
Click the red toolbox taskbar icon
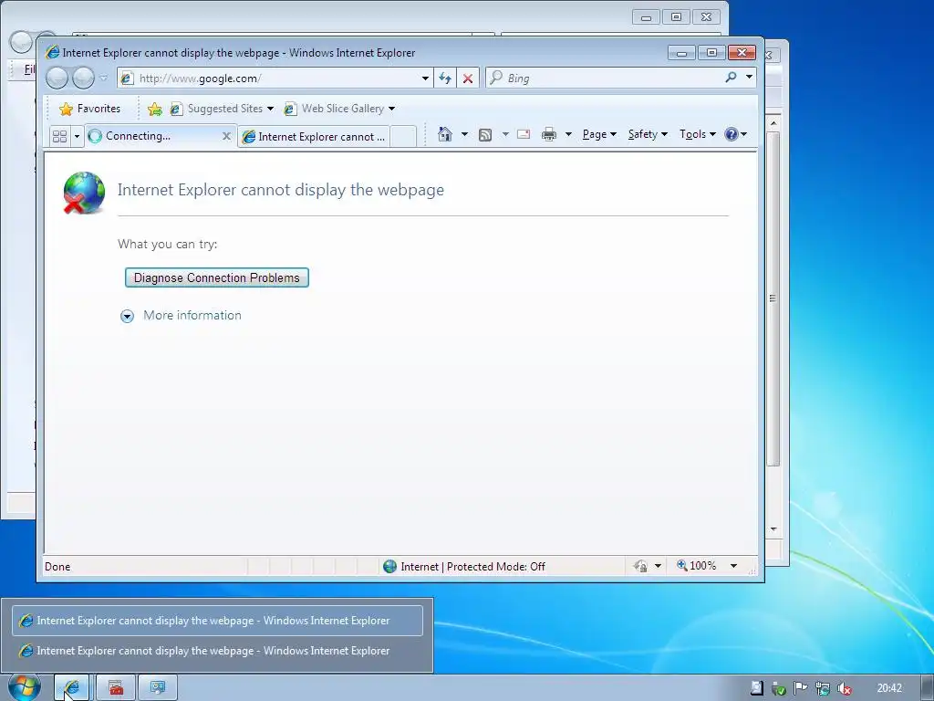pyautogui.click(x=116, y=688)
